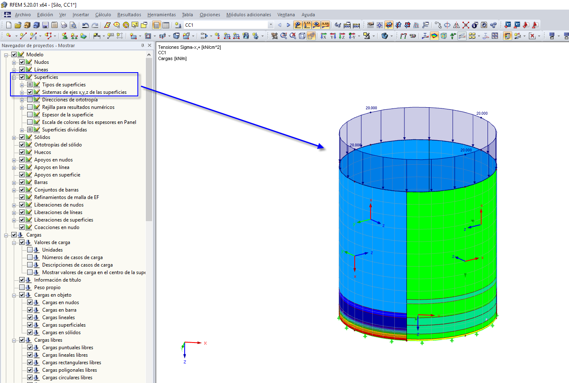This screenshot has height=383, width=569.
Task: Select Apoyos en línea tree item
Action: coord(52,167)
